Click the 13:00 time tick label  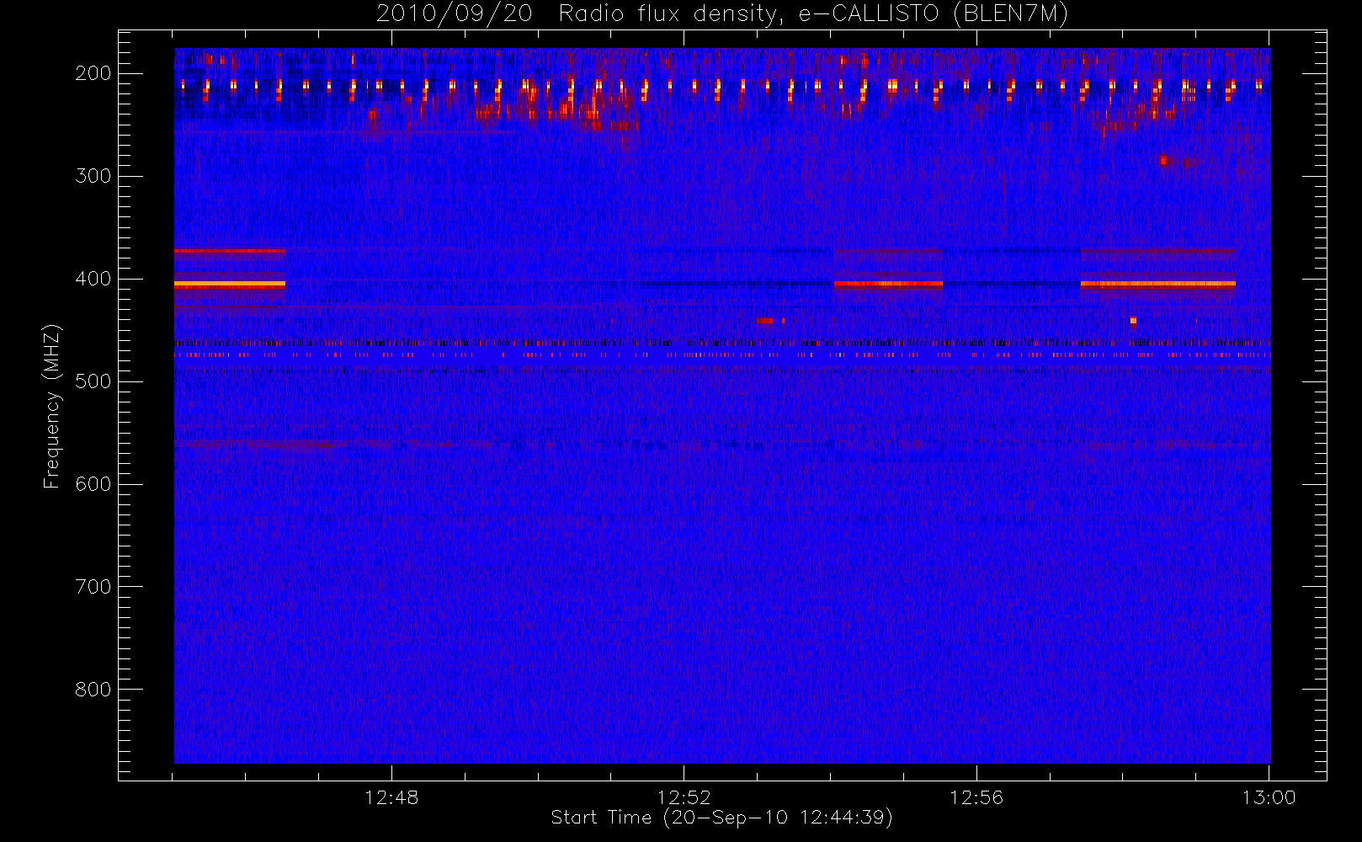coord(1269,797)
